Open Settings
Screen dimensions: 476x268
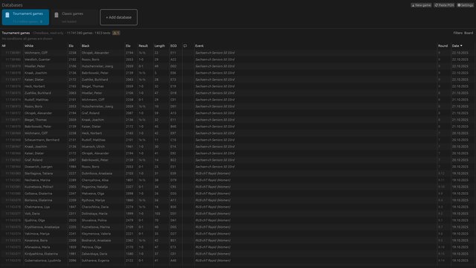466,5
